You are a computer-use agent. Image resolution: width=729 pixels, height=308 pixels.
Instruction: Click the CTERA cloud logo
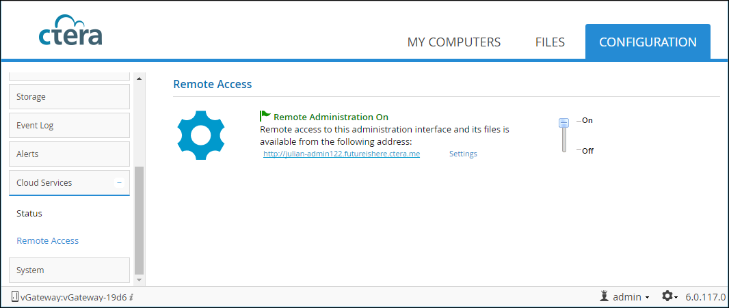tap(70, 33)
